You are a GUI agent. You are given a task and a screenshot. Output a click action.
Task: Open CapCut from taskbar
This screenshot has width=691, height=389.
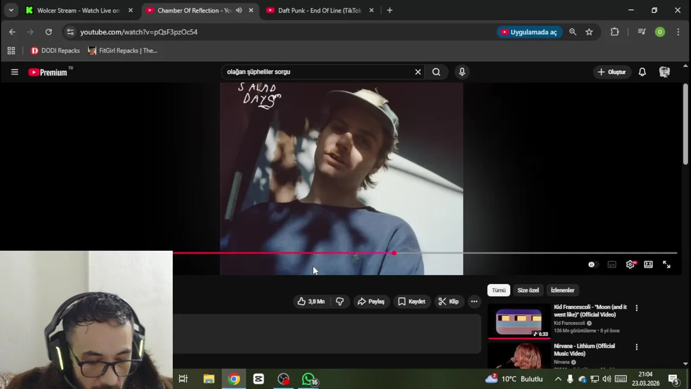click(259, 379)
